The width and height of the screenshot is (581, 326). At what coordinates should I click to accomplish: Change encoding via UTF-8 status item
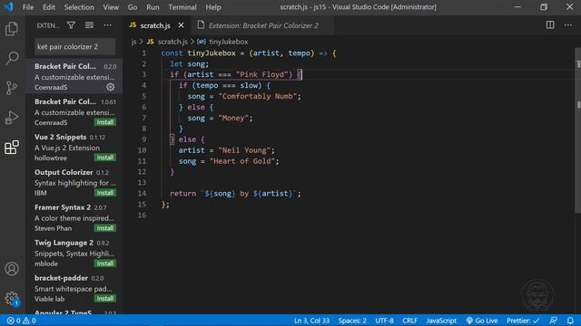click(384, 321)
